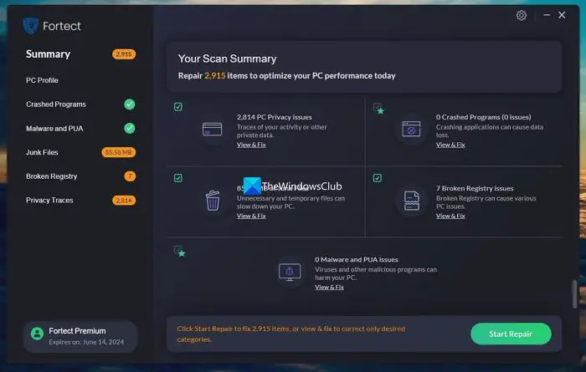586x372 pixels.
Task: Minimize the Fortect window
Action: click(547, 15)
